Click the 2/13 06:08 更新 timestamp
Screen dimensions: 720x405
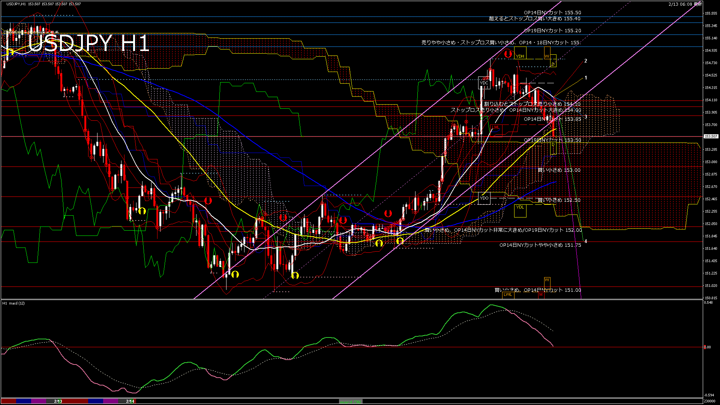[x=685, y=4]
